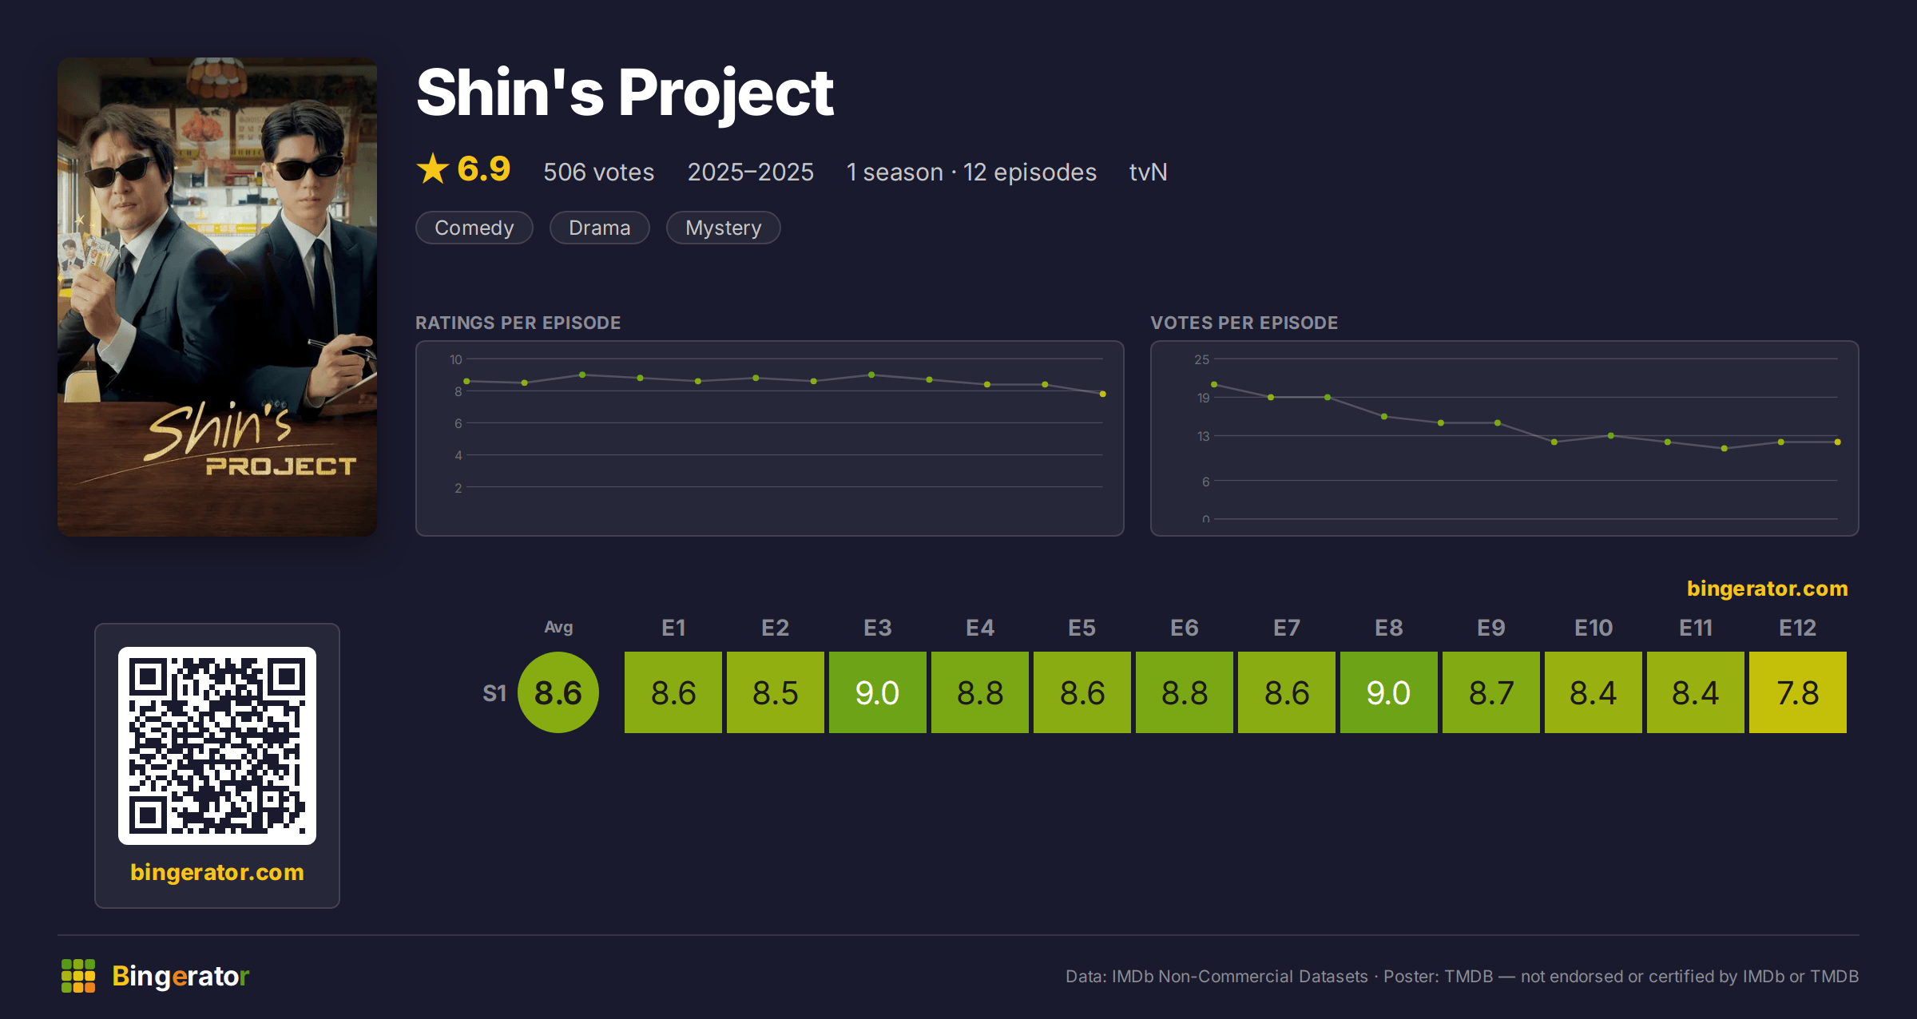Select the Comedy genre tag
Image resolution: width=1917 pixels, height=1019 pixels.
[474, 228]
